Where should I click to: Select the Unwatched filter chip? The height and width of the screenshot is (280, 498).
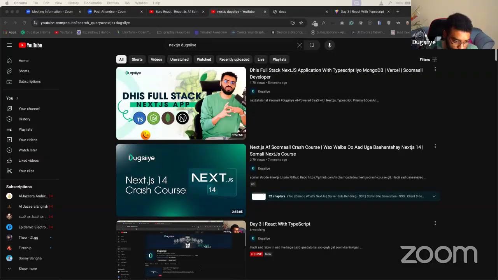point(179,59)
